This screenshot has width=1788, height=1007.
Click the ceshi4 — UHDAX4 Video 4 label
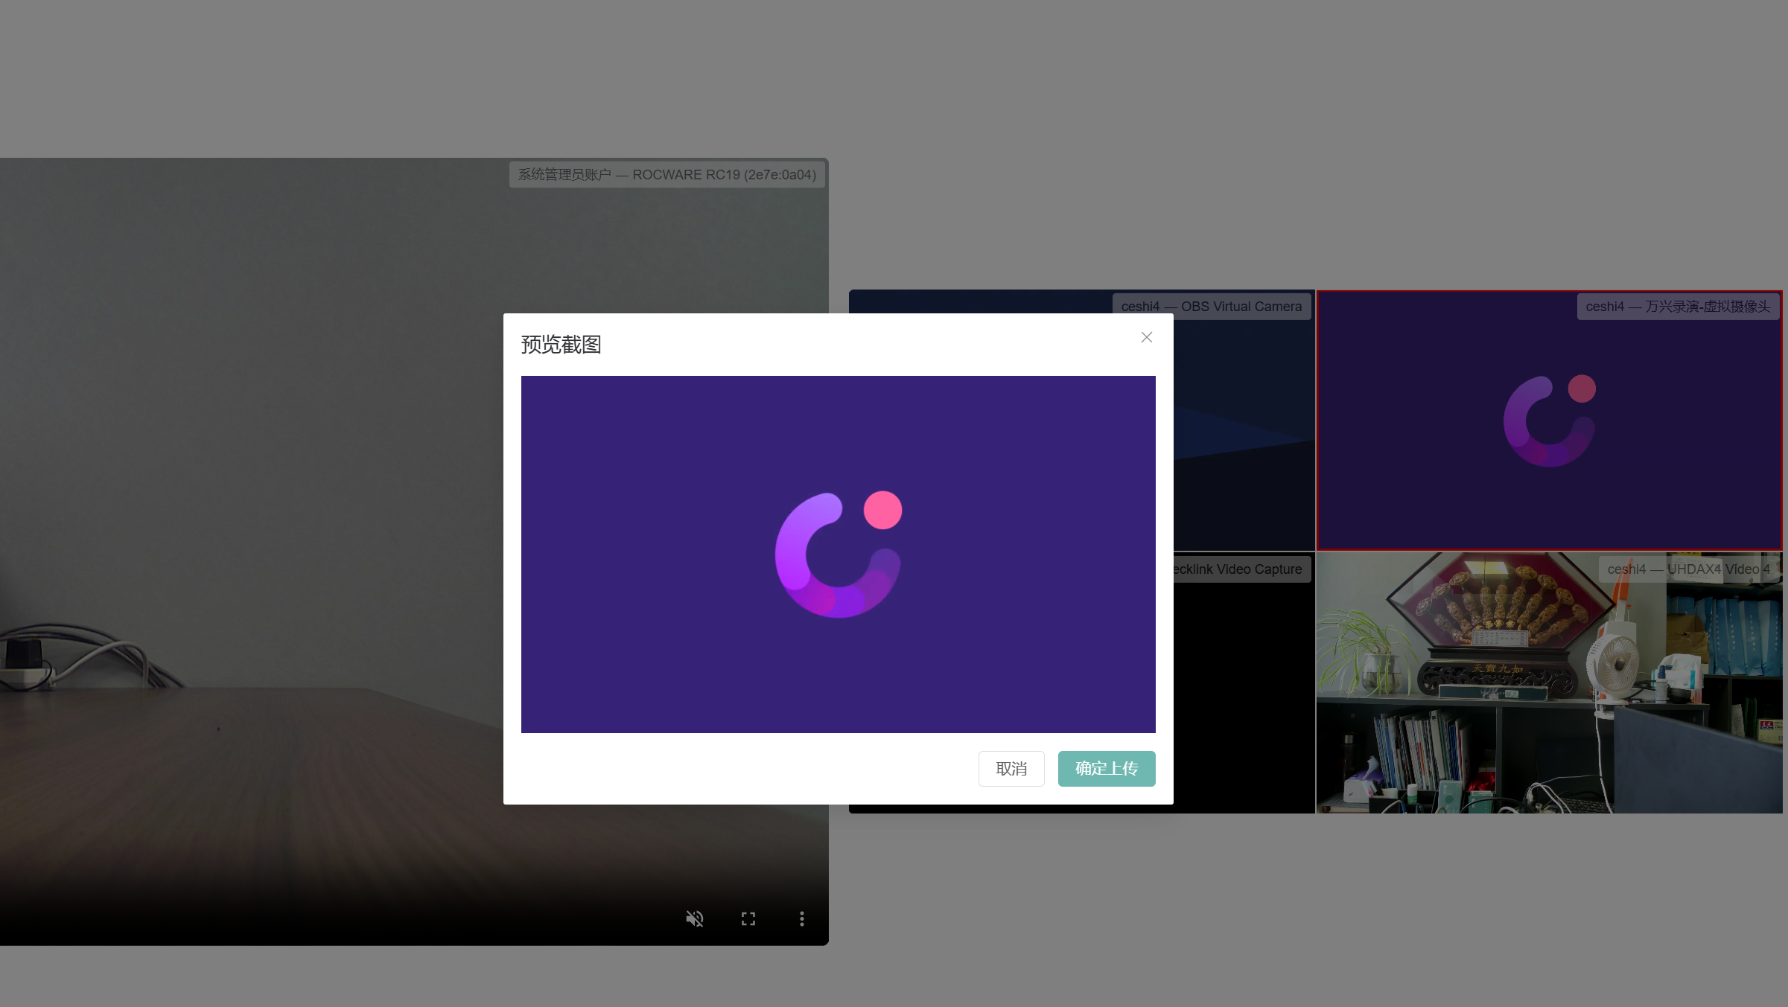pos(1687,569)
